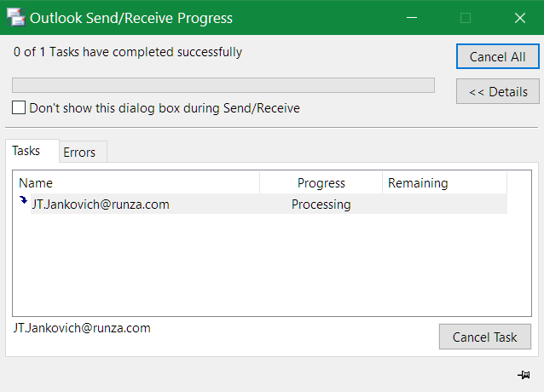Sort tasks by the Name column header
The width and height of the screenshot is (544, 392).
[x=136, y=182]
